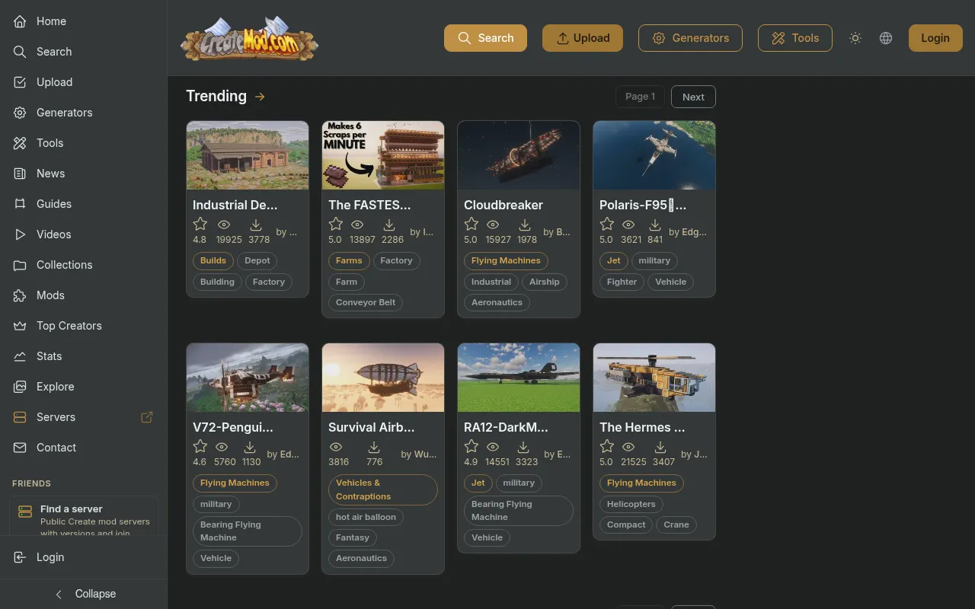Click the header Login button
This screenshot has width=975, height=609.
point(935,38)
